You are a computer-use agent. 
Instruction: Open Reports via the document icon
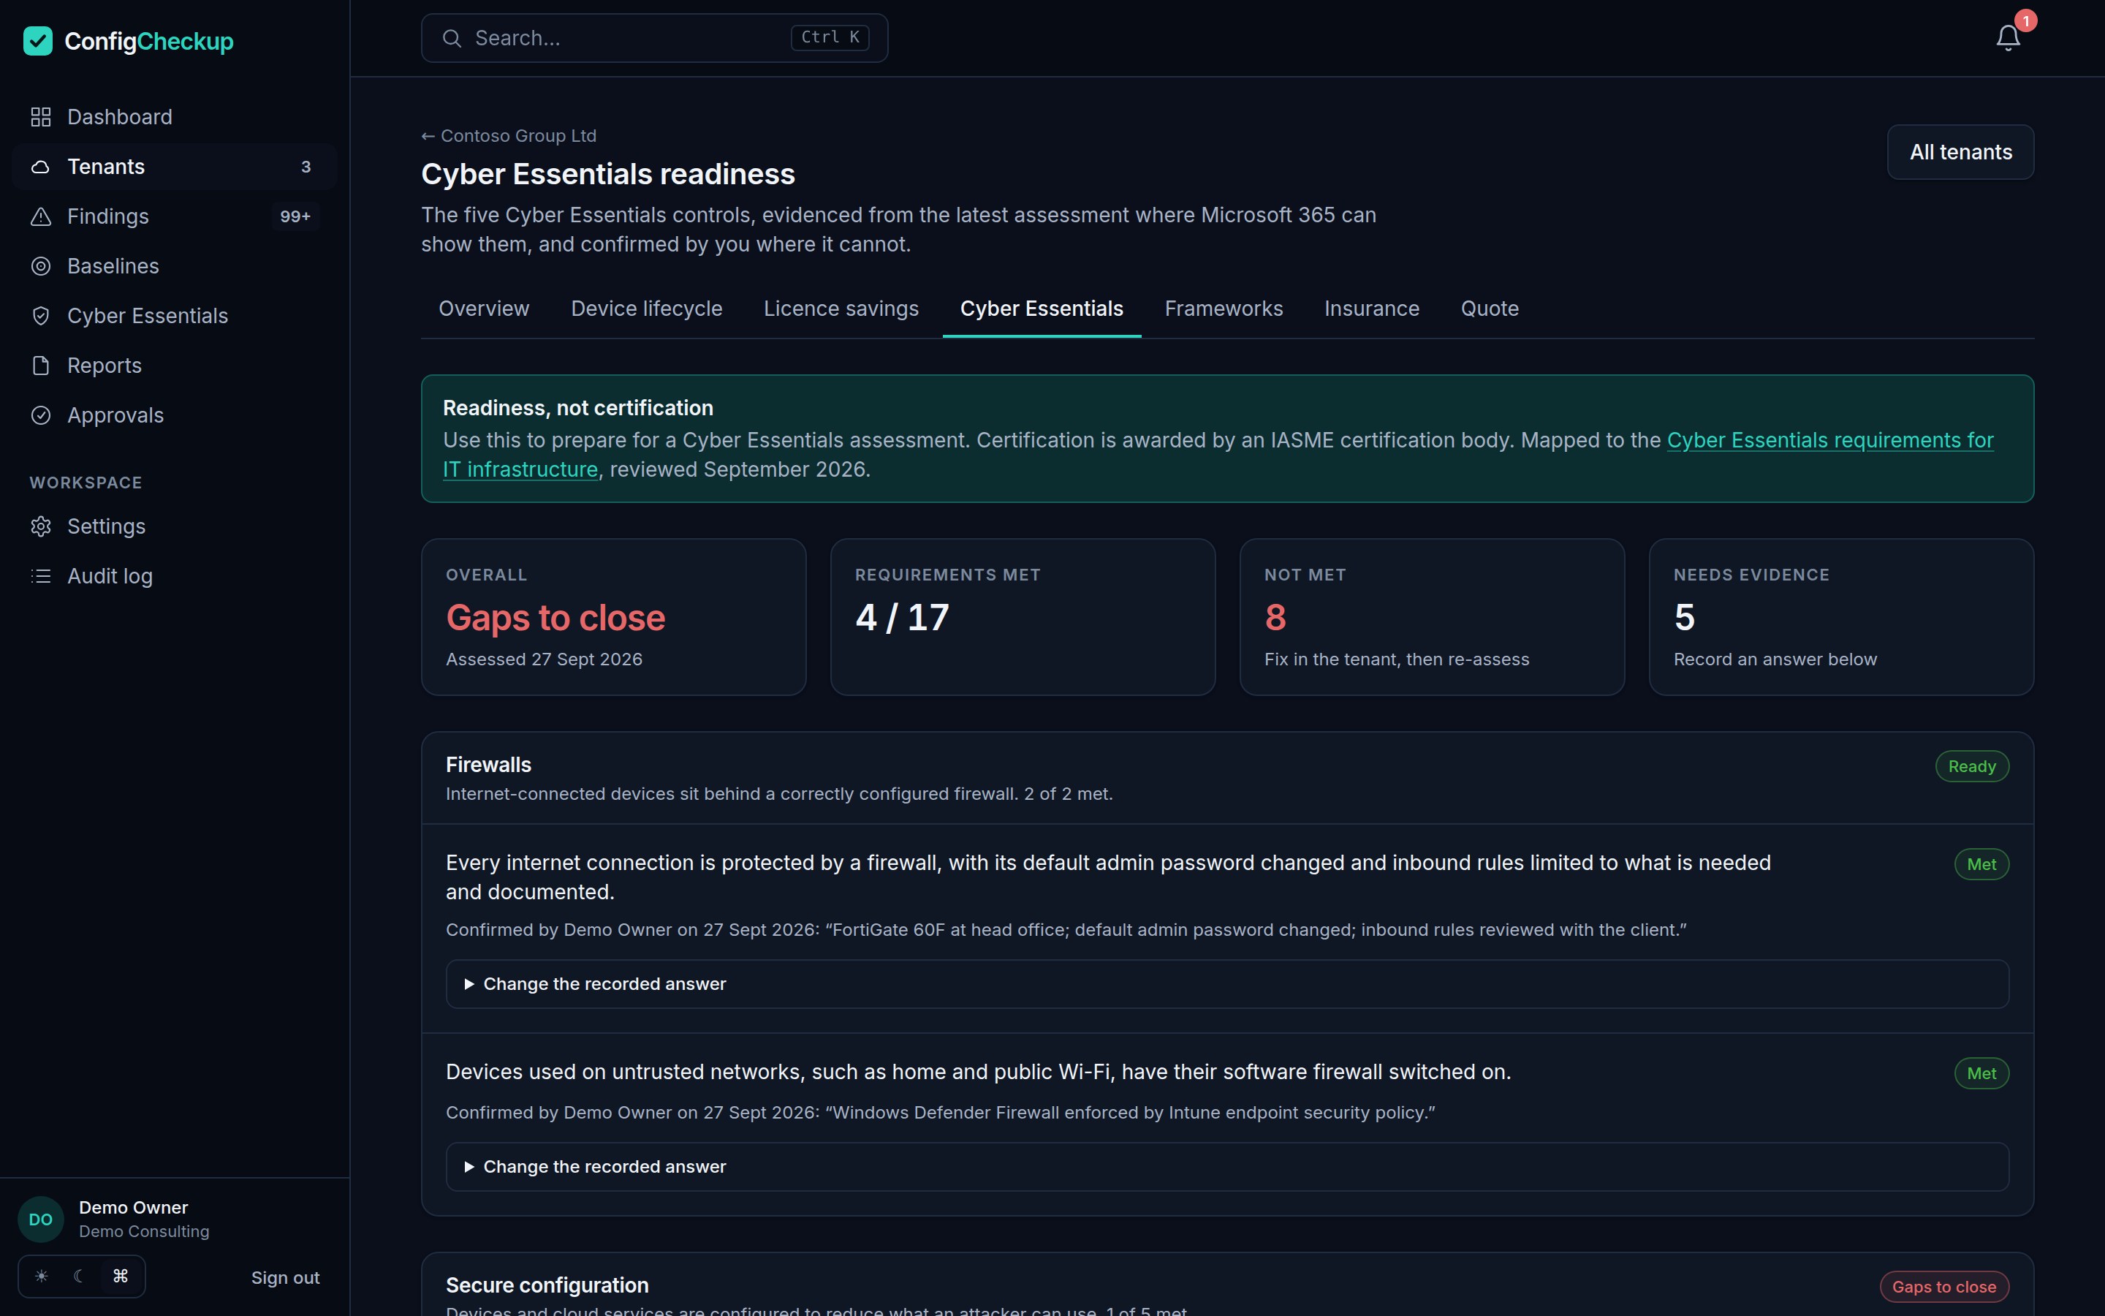[41, 365]
